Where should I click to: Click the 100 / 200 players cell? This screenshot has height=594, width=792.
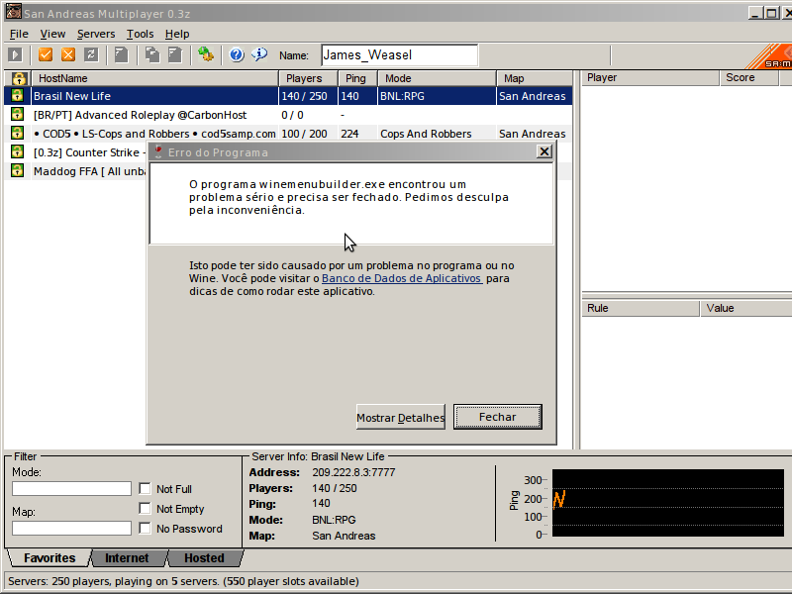[304, 134]
